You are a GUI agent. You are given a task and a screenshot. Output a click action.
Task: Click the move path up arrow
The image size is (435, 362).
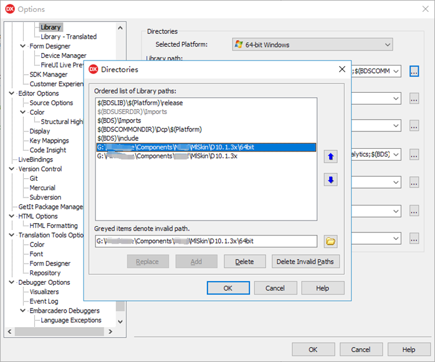[x=331, y=157]
